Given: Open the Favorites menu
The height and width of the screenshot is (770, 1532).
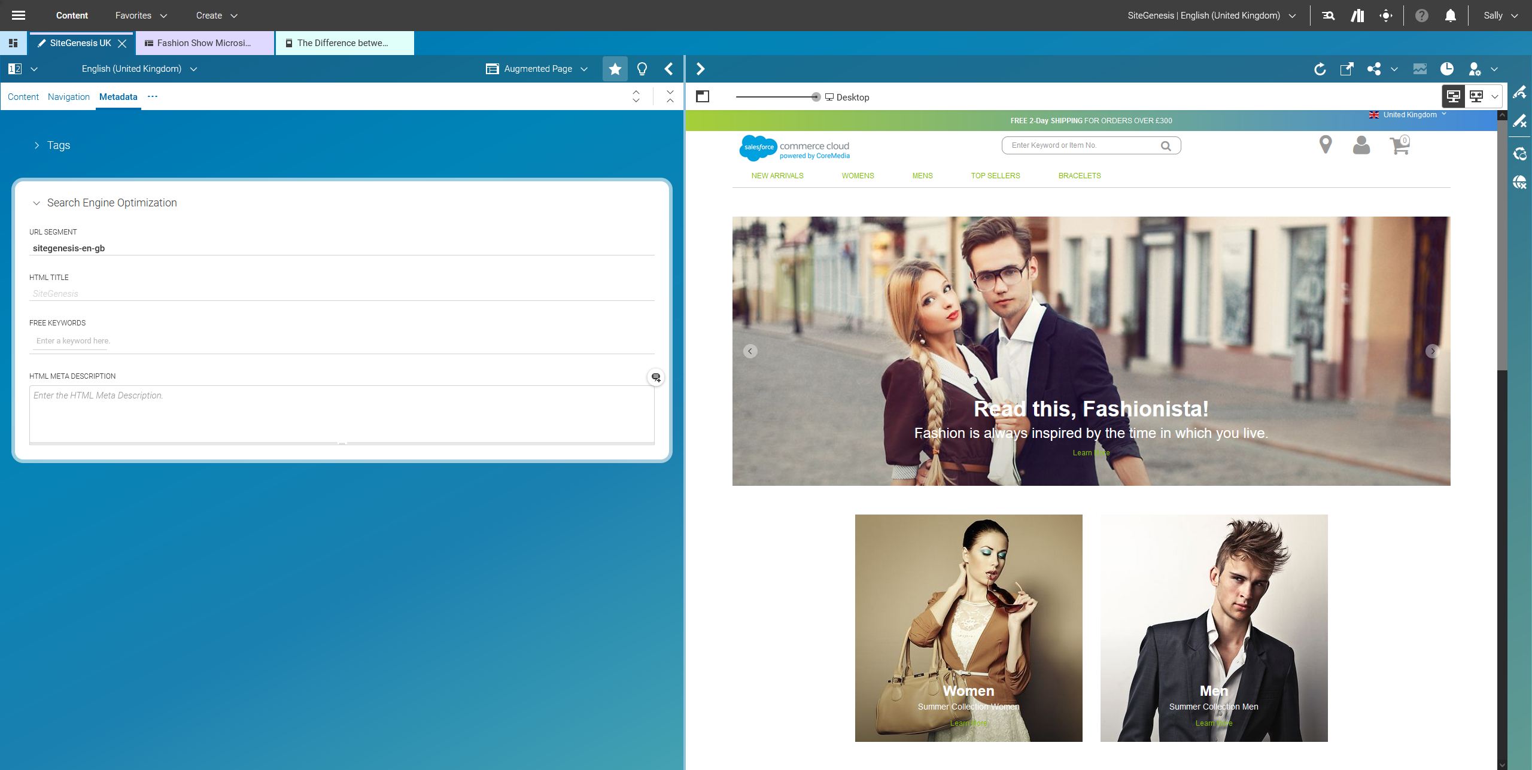Looking at the screenshot, I should pos(141,16).
